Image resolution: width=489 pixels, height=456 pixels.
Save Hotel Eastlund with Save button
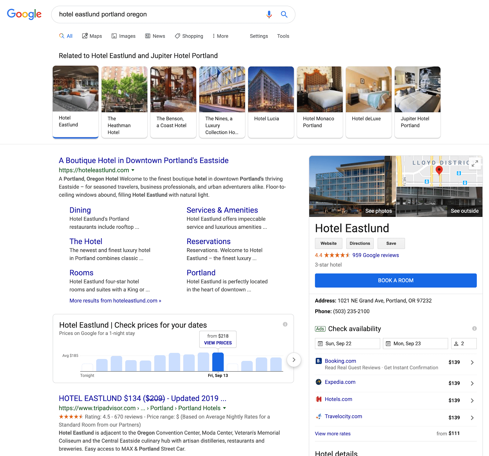[391, 243]
